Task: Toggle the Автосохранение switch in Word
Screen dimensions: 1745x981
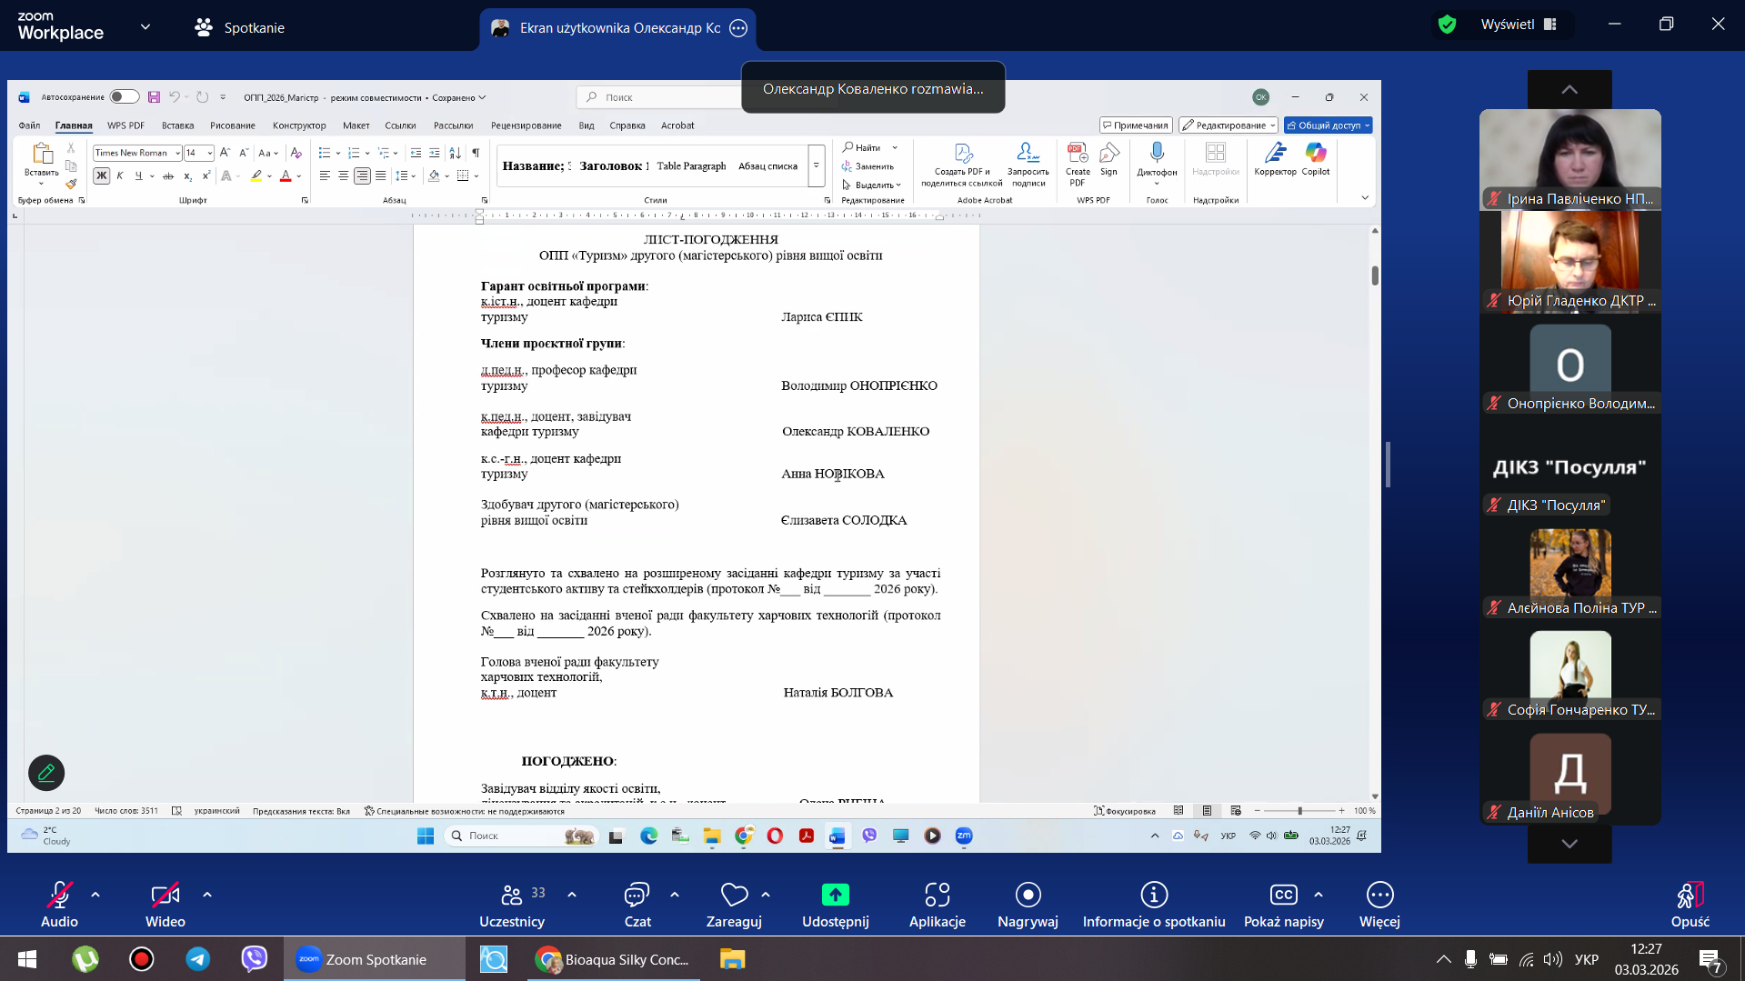Action: (125, 97)
